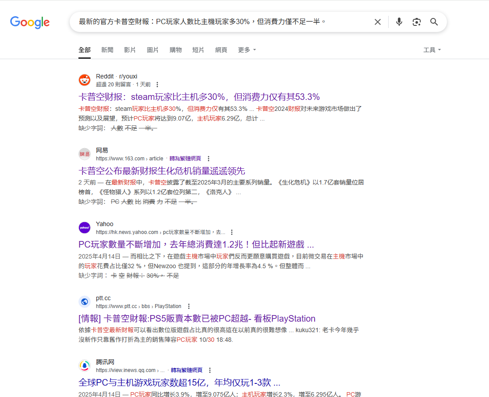Switch to the 新聞 tab

(107, 50)
